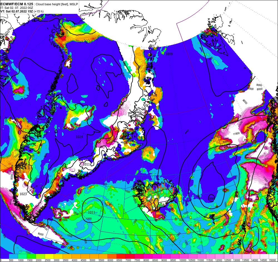
Task: Click the yellow 2500–3000 ft legend swatch
Action: (x=49, y=256)
